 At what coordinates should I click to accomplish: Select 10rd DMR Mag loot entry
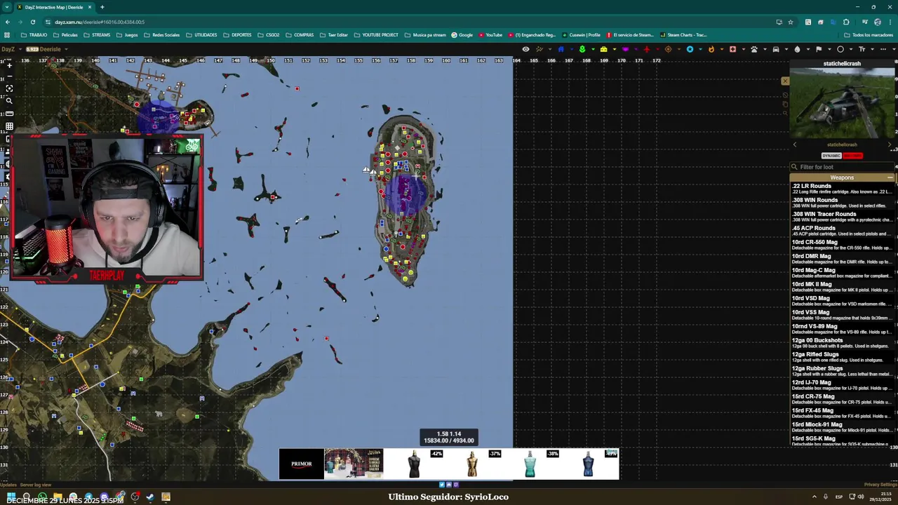pyautogui.click(x=842, y=259)
